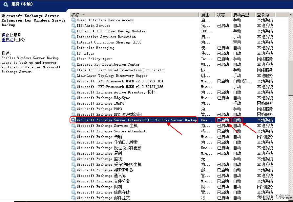The height and width of the screenshot is (202, 293).
Task: Click gear icon of IP Helper service
Action: pos(73,53)
